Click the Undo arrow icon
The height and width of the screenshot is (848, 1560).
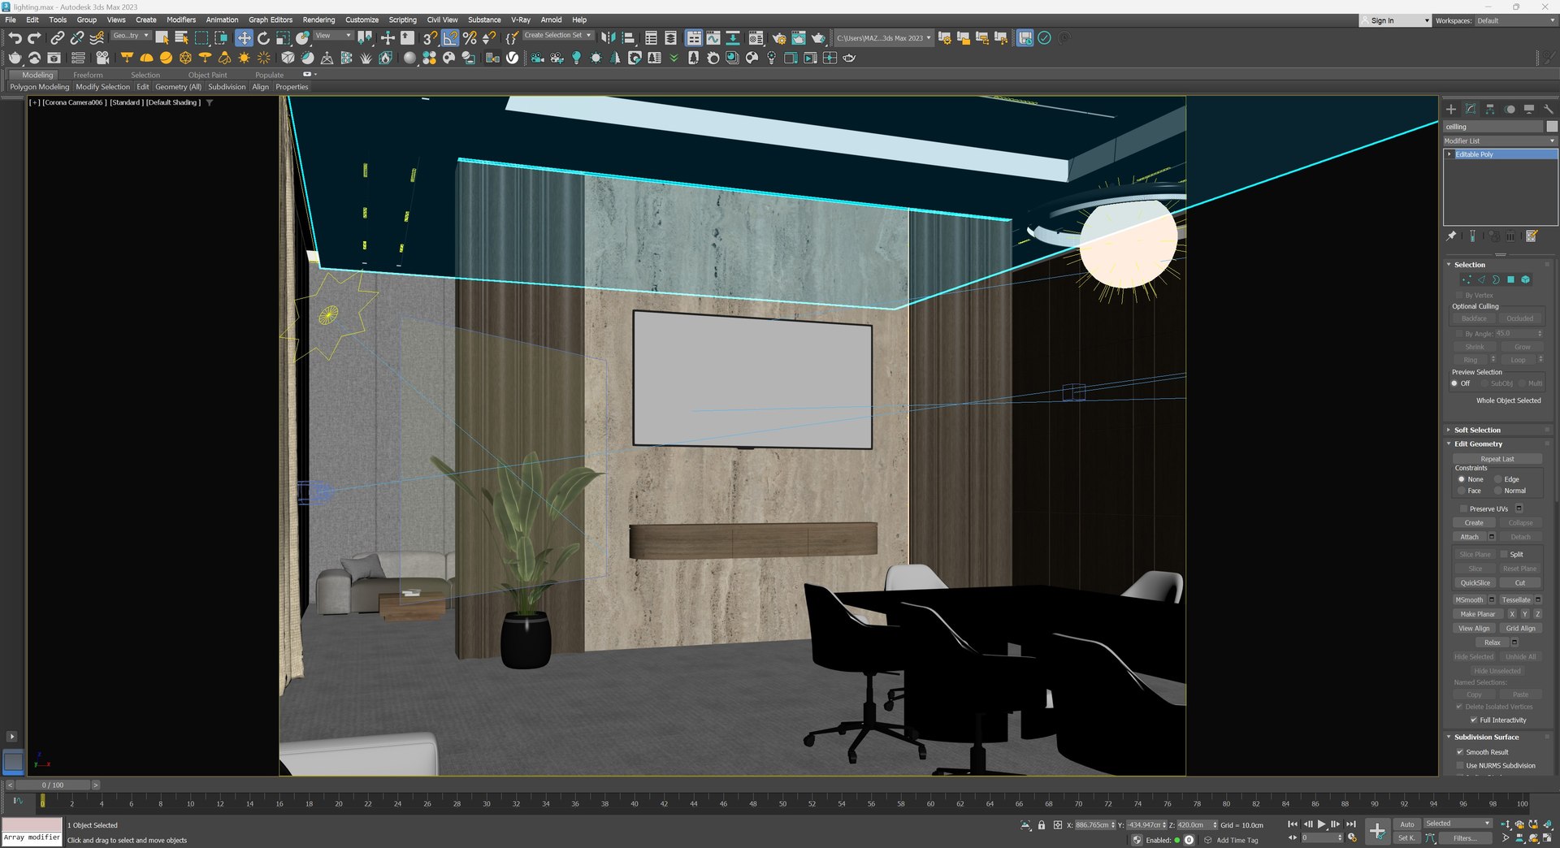[x=15, y=38]
